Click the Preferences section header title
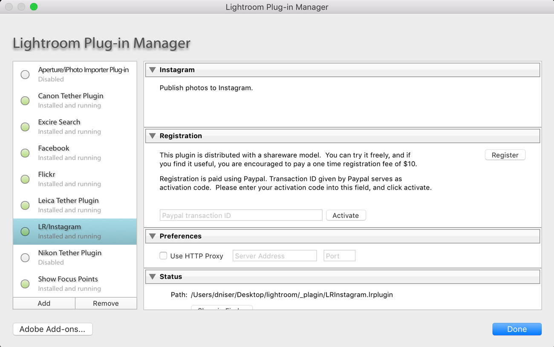554x347 pixels. [180, 236]
